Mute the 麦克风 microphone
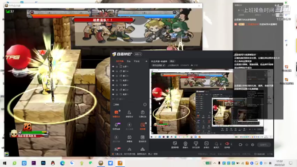This screenshot has width=297, height=167. coord(216,145)
